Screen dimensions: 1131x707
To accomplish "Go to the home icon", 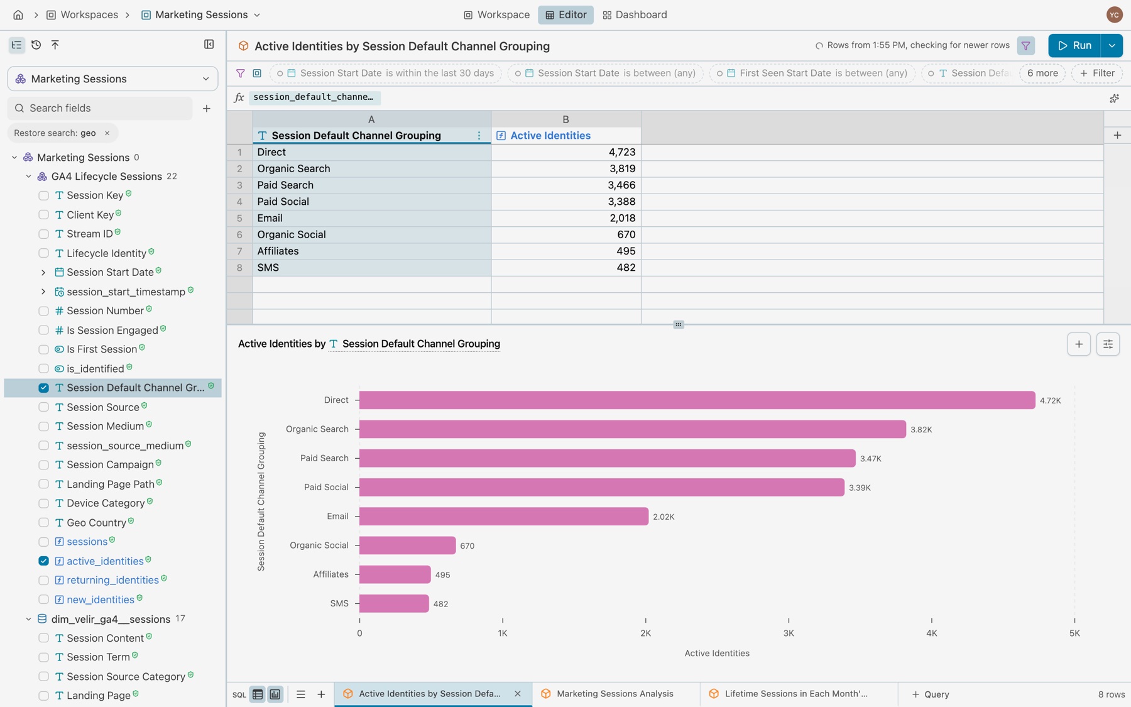I will tap(18, 14).
